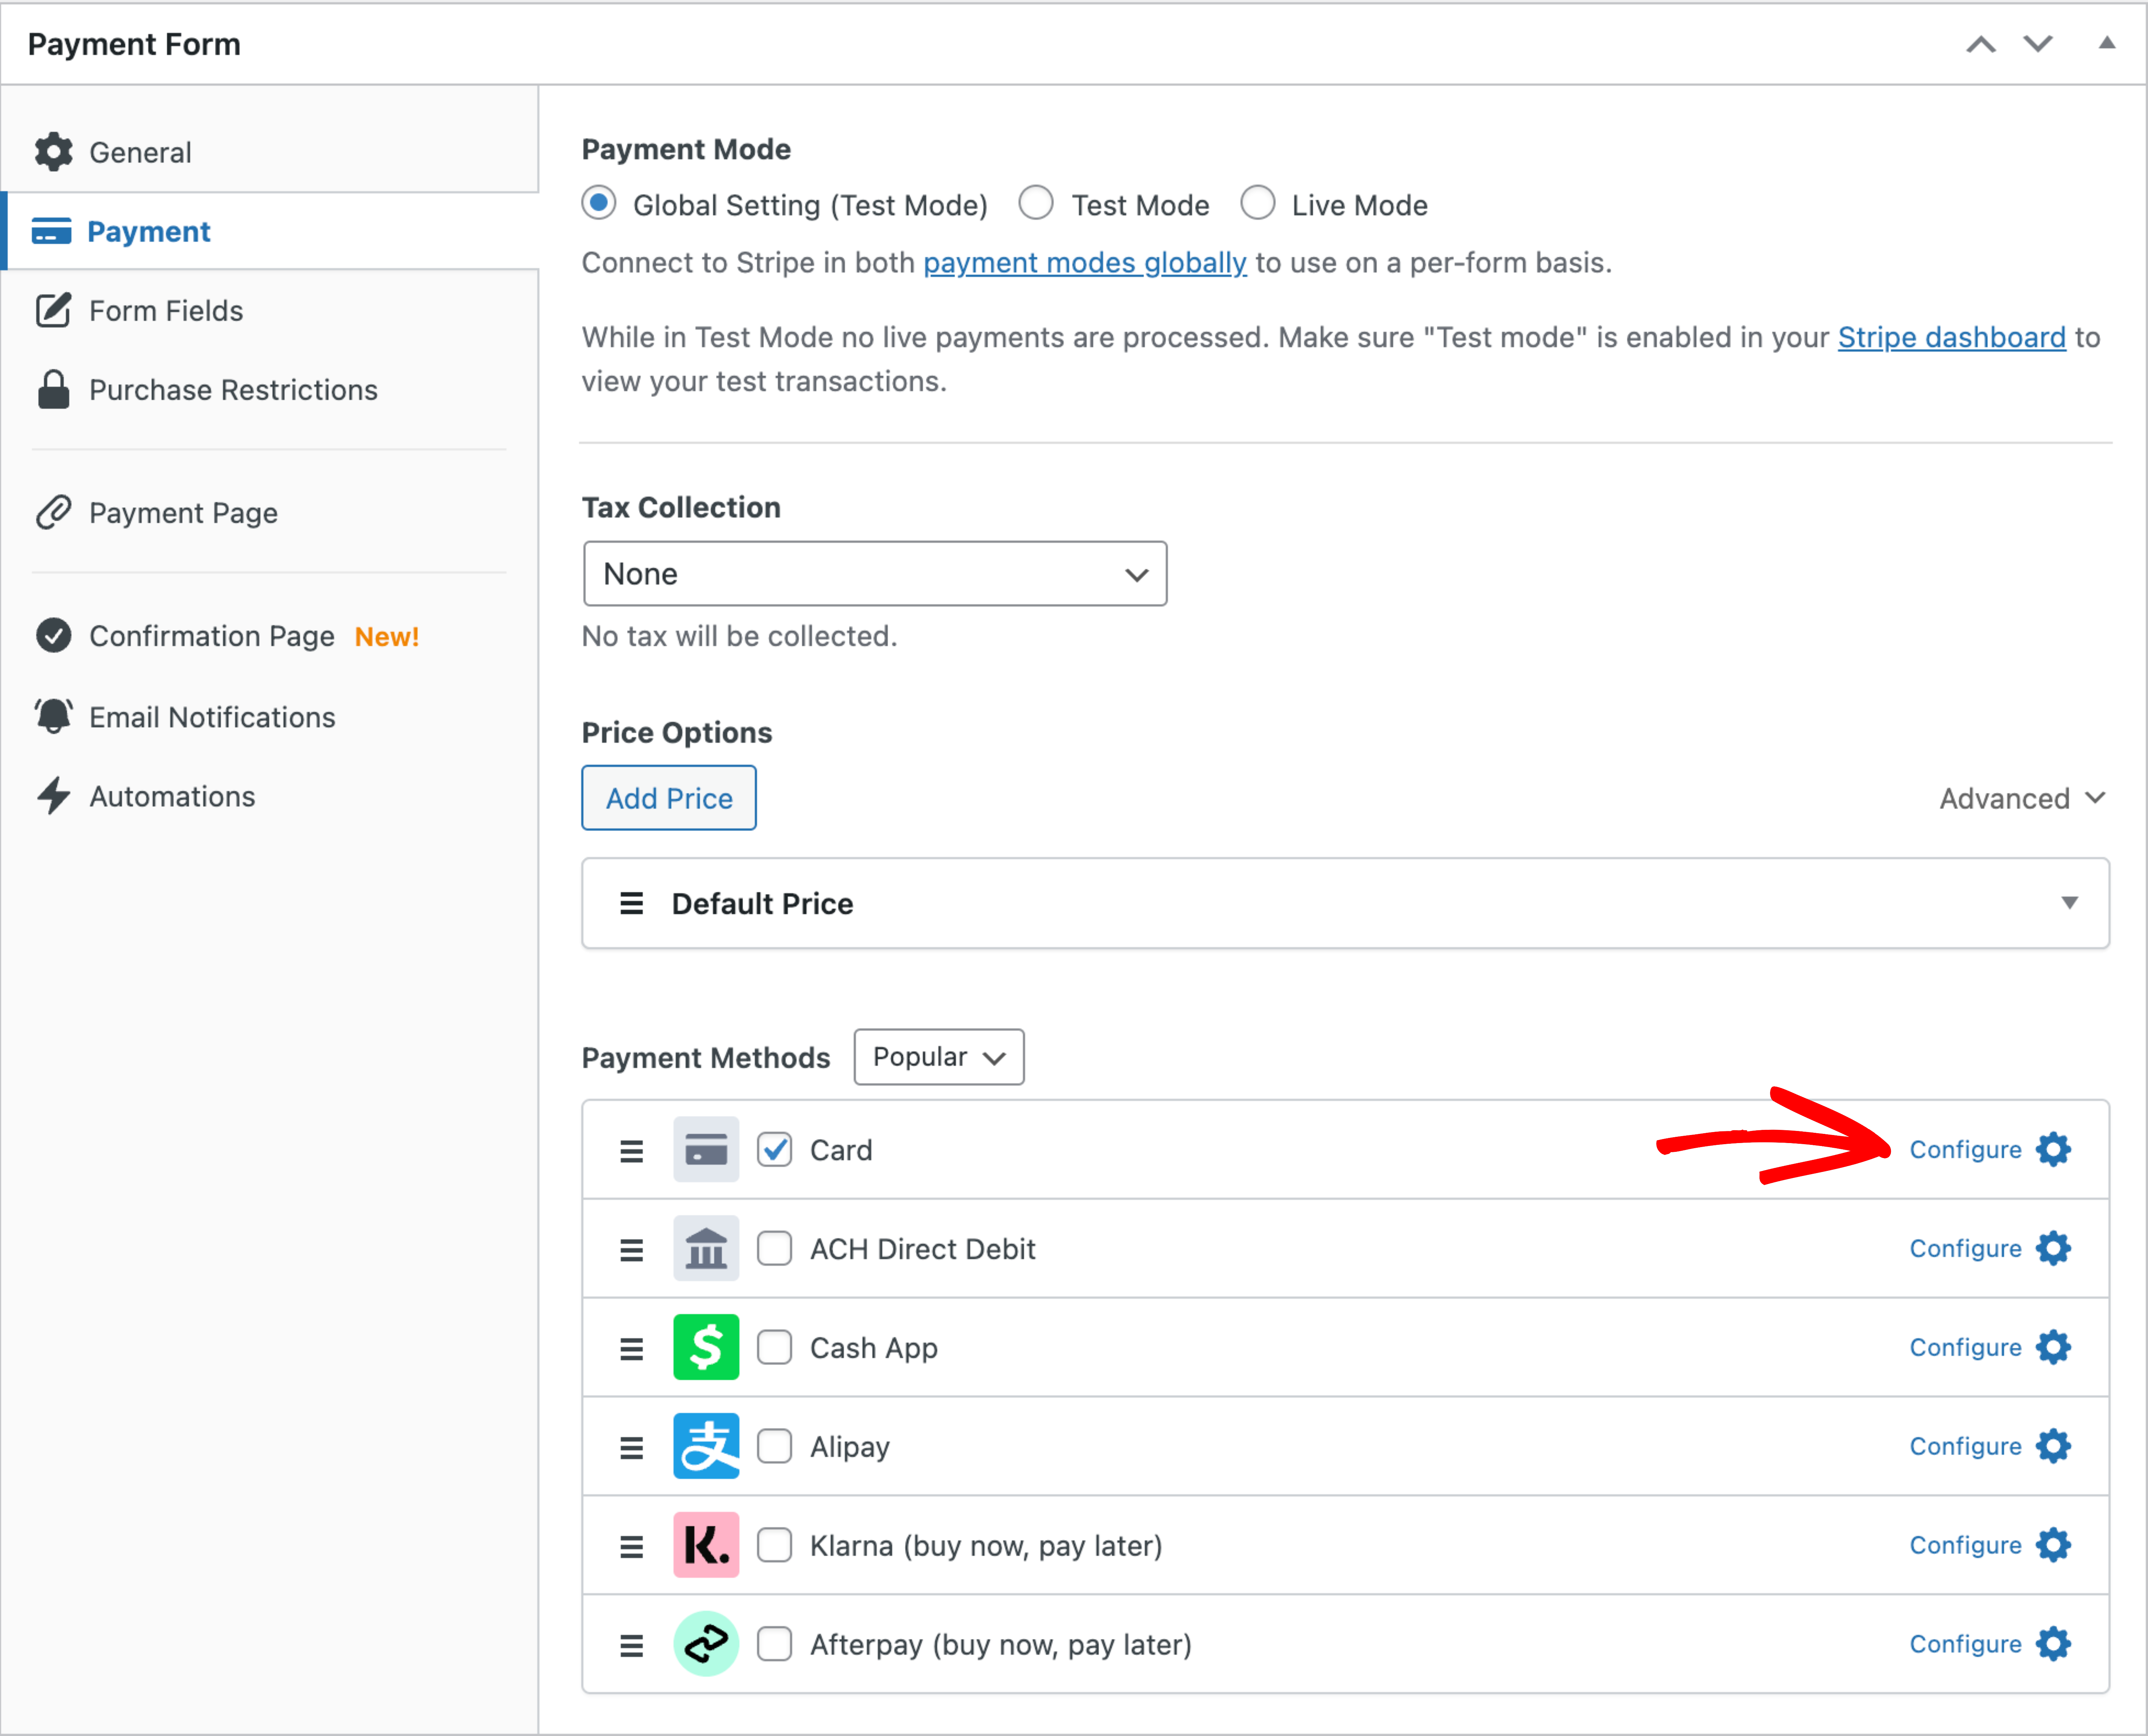The height and width of the screenshot is (1736, 2148).
Task: Click the Klarna logo icon
Action: click(706, 1545)
